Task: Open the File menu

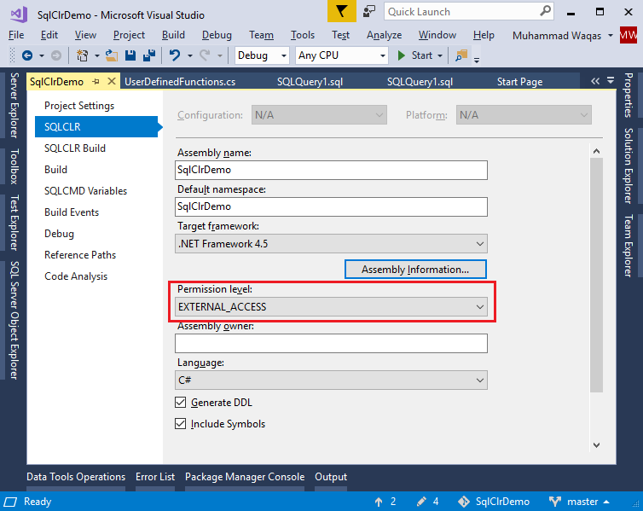Action: click(16, 35)
